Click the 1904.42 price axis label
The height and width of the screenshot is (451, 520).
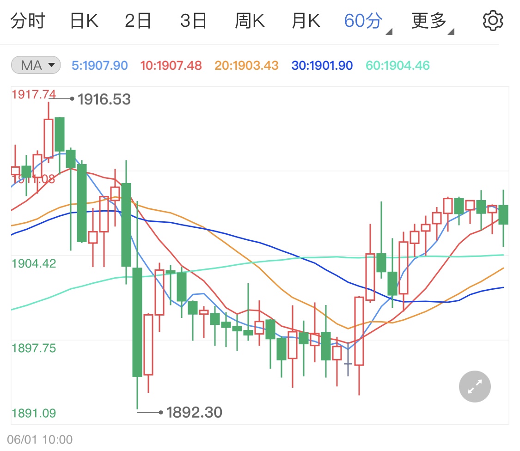34,264
